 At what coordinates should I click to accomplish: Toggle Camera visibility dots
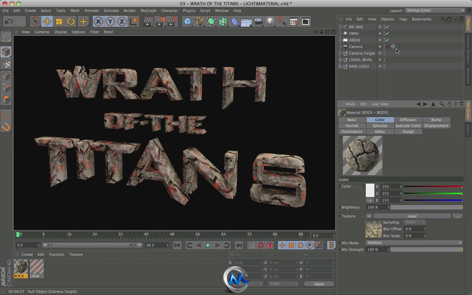tap(384, 47)
